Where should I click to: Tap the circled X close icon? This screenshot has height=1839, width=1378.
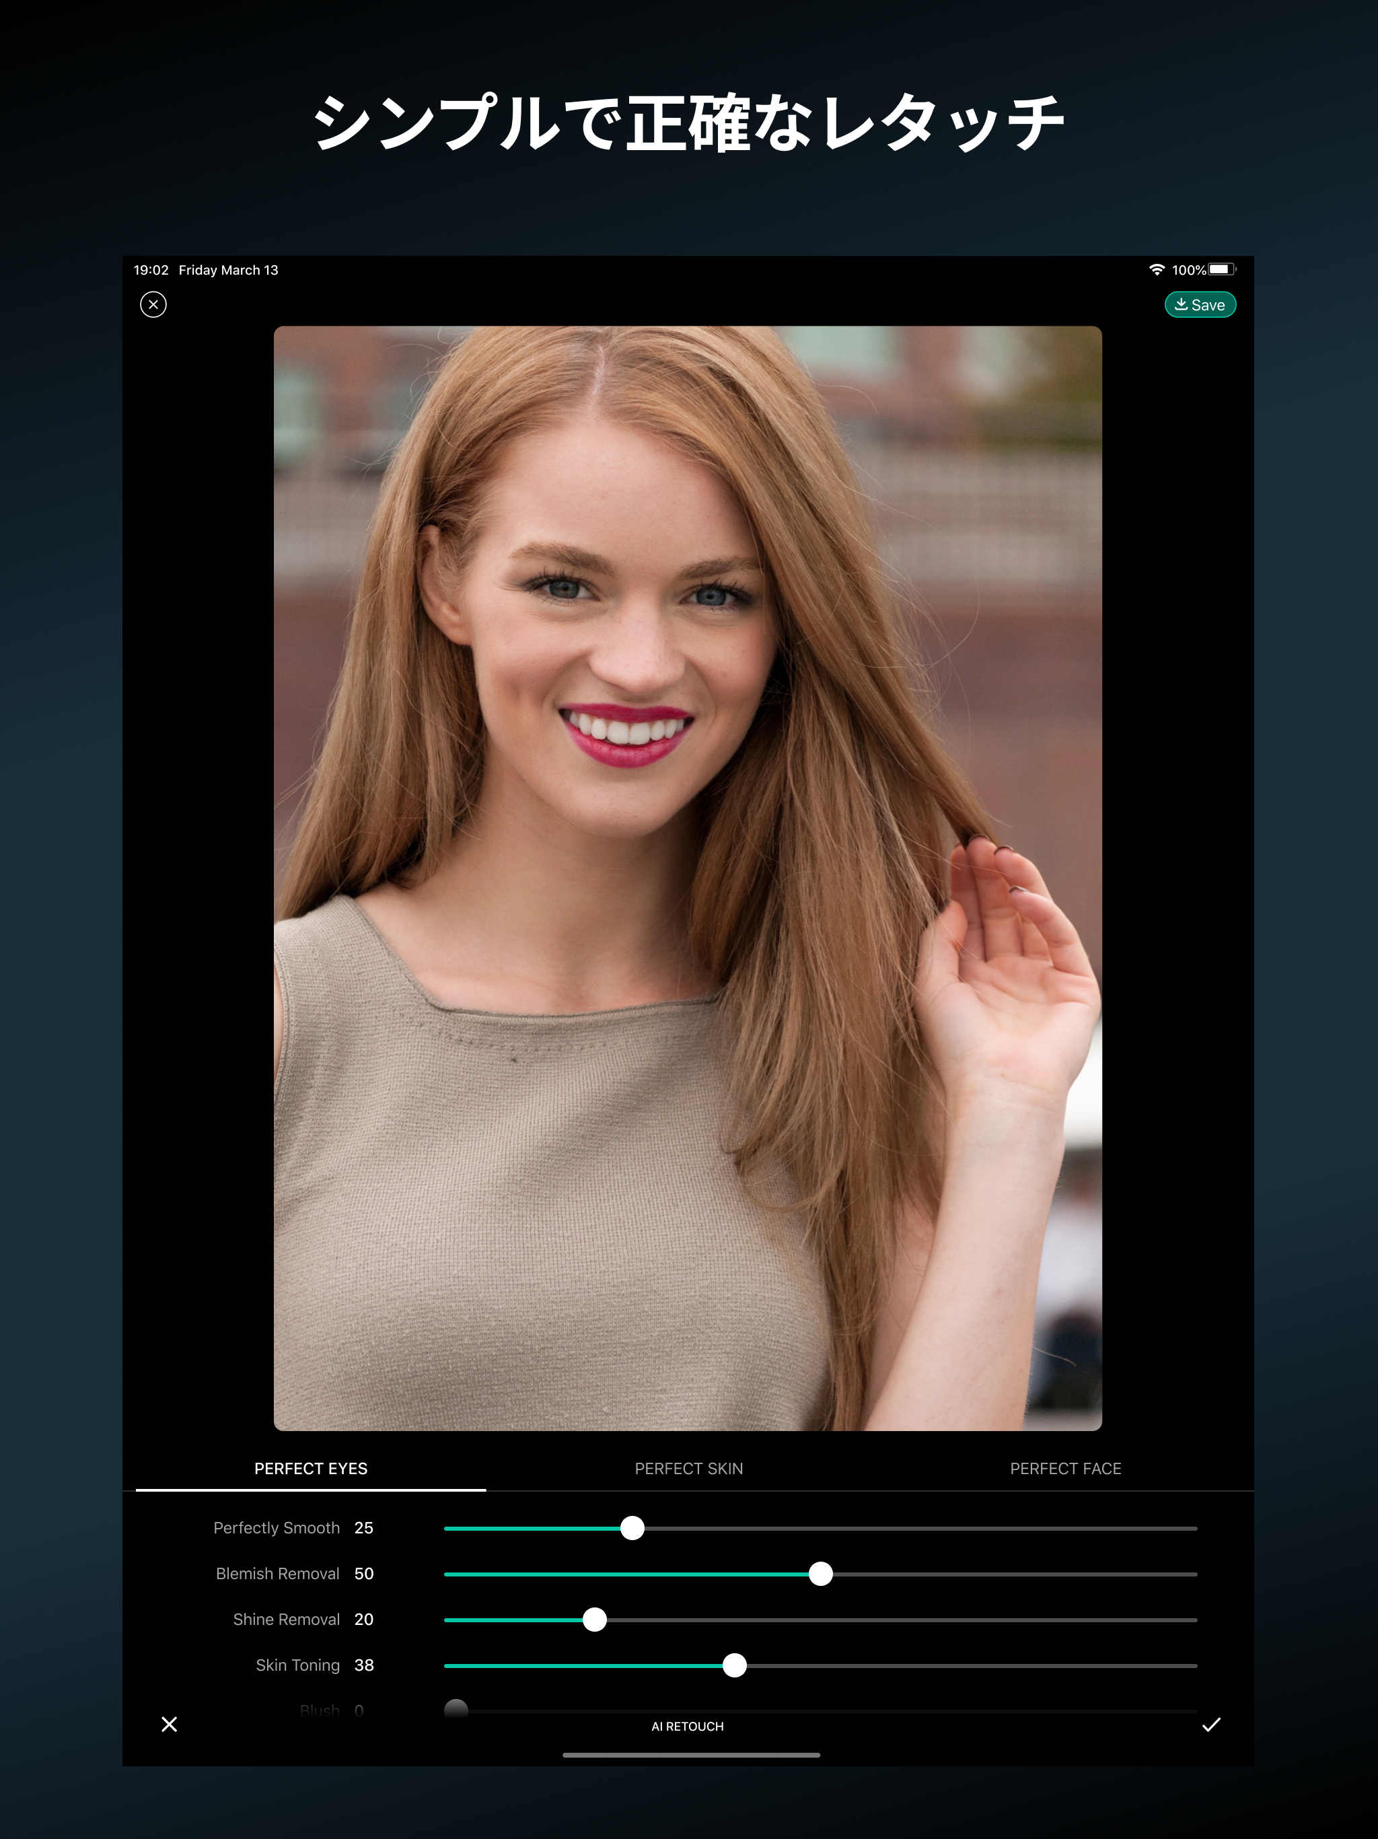coord(153,304)
